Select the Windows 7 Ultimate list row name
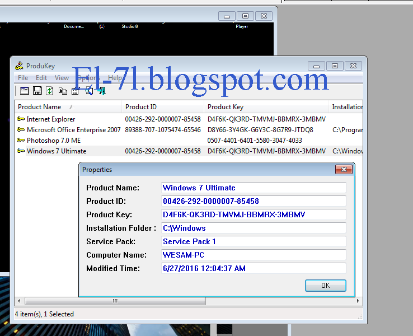Screen dimensions: 413x336 pyautogui.click(x=57, y=151)
